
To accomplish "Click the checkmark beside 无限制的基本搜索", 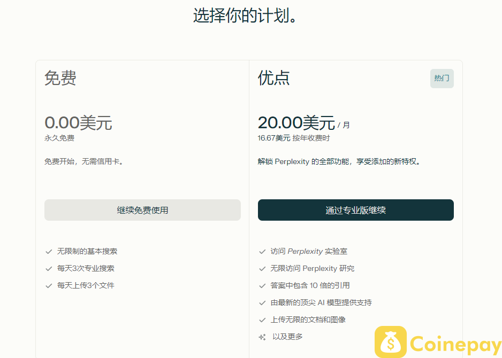I will tap(49, 252).
